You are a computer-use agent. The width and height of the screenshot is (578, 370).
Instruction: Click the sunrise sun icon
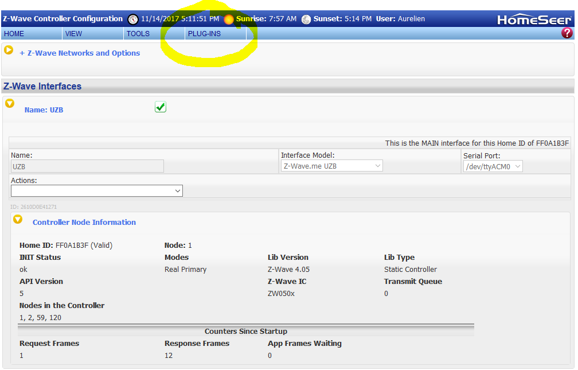coord(229,19)
